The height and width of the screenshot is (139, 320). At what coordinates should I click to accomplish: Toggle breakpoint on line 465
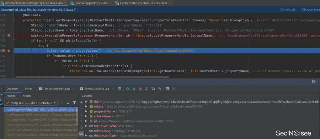9,51
